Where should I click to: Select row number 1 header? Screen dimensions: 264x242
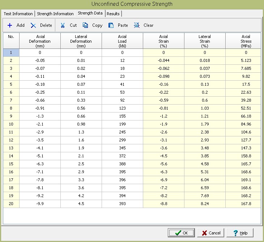coord(11,52)
